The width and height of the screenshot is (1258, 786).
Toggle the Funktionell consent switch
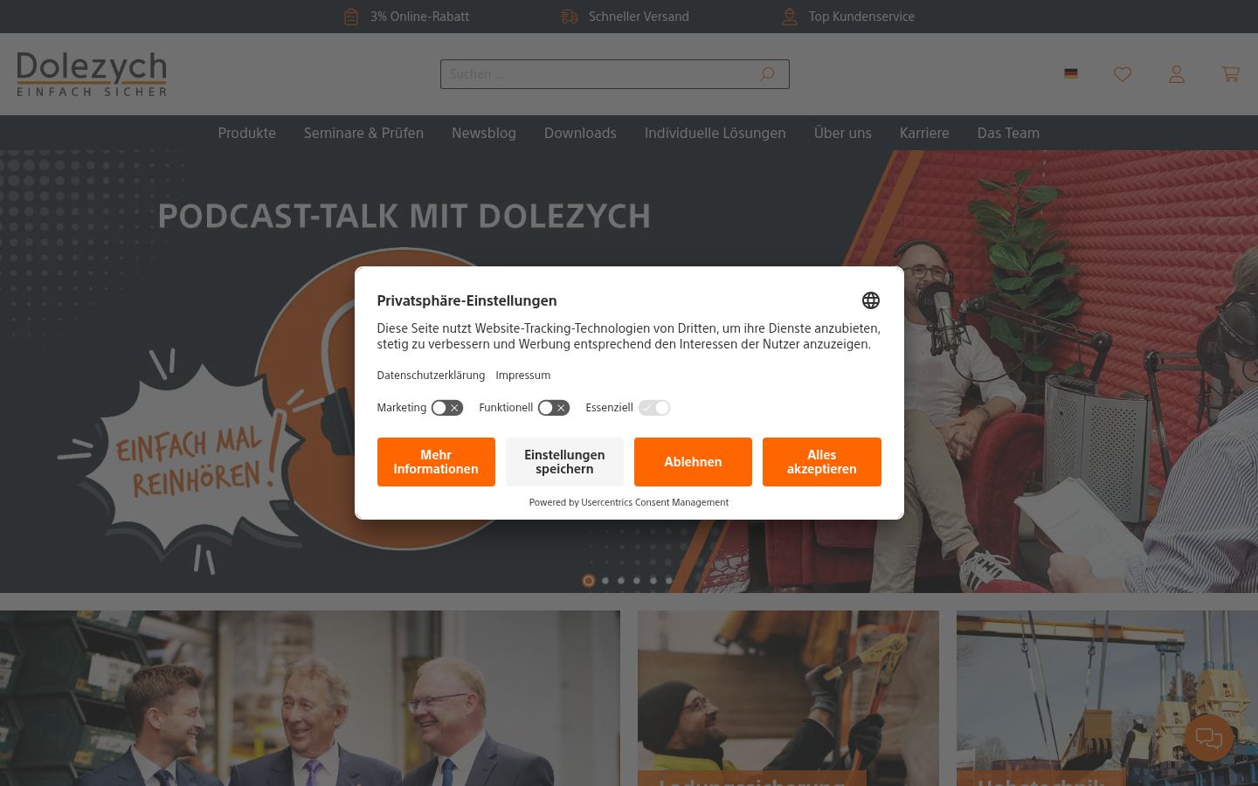pyautogui.click(x=553, y=408)
